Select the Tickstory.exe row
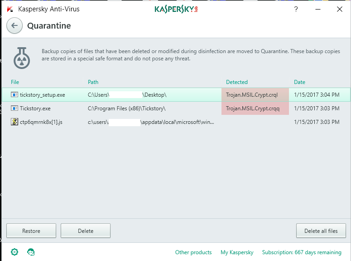Viewport: 351px width, 261px height. (x=176, y=108)
